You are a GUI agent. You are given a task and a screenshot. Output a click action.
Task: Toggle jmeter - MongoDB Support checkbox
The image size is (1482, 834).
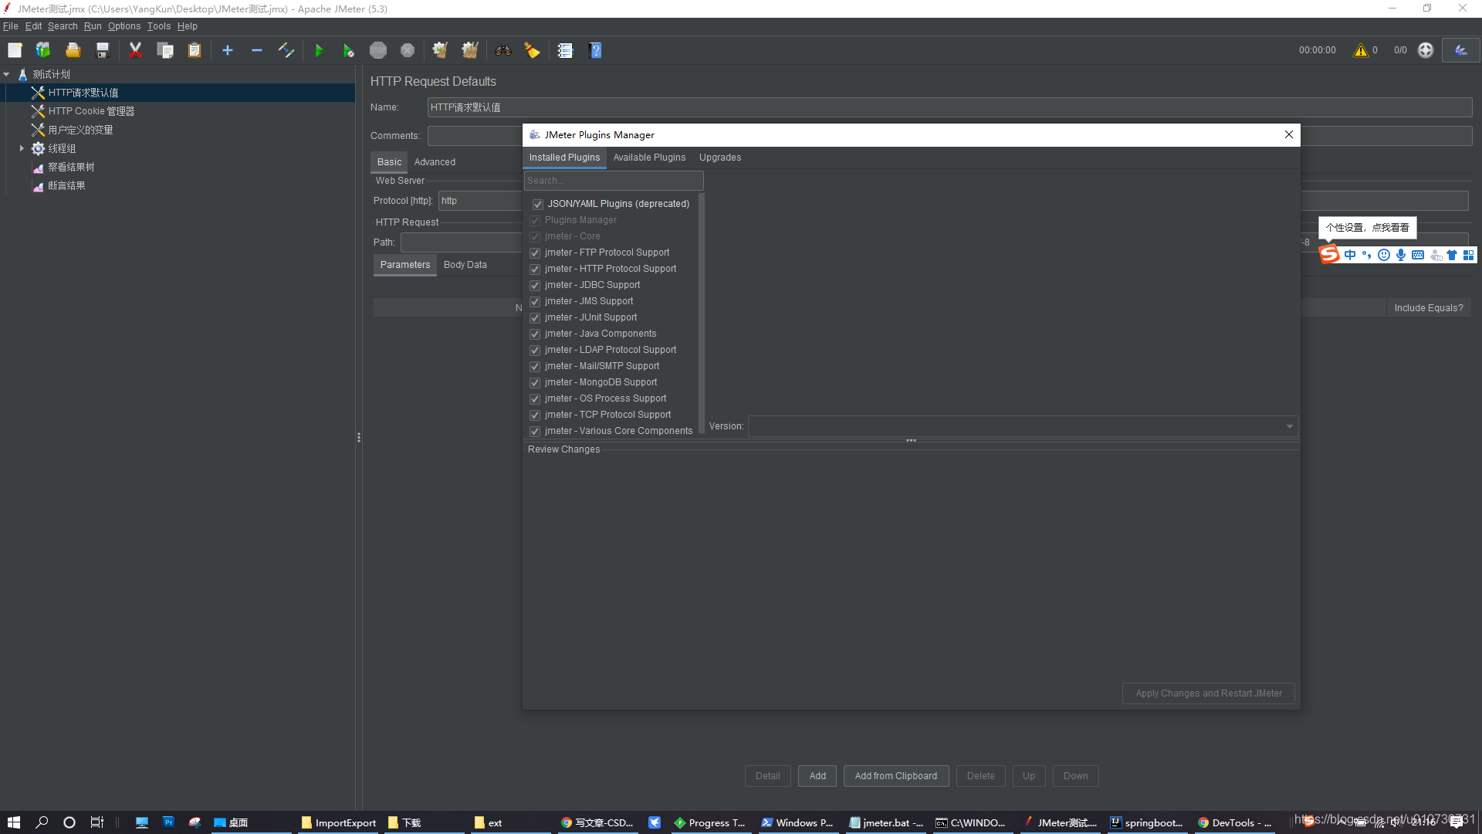click(535, 383)
